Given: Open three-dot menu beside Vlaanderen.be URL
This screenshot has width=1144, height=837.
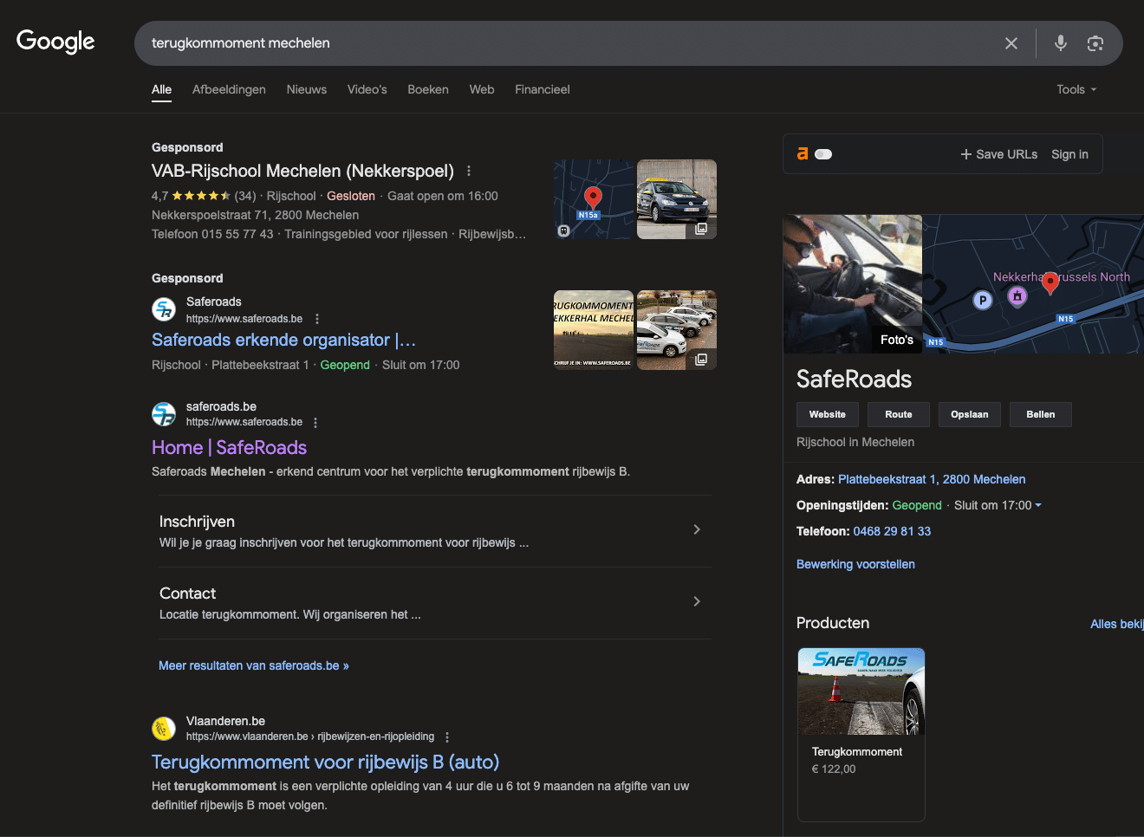Looking at the screenshot, I should (x=447, y=737).
